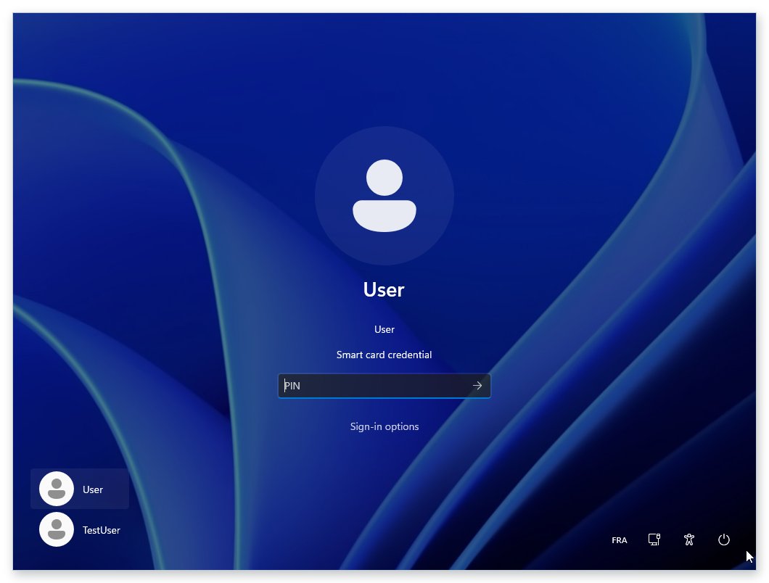Click the User avatar in account list

coord(57,489)
